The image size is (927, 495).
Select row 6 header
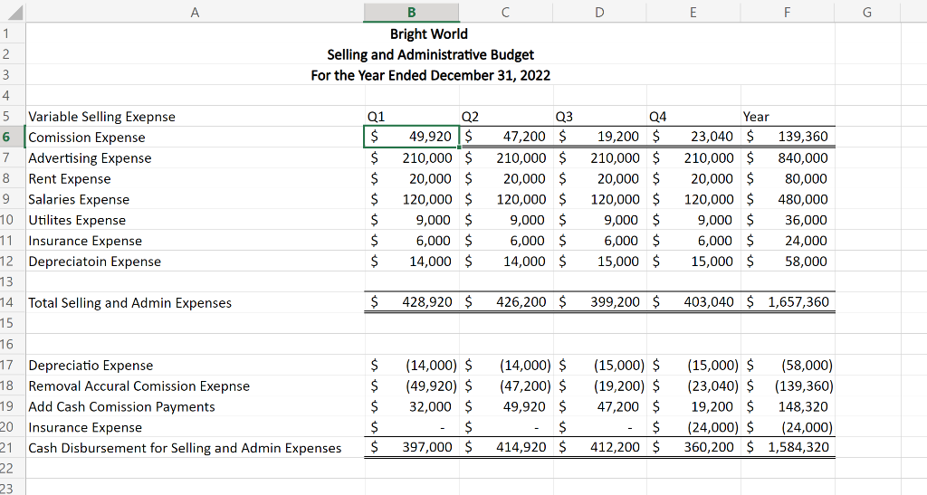pos(13,137)
